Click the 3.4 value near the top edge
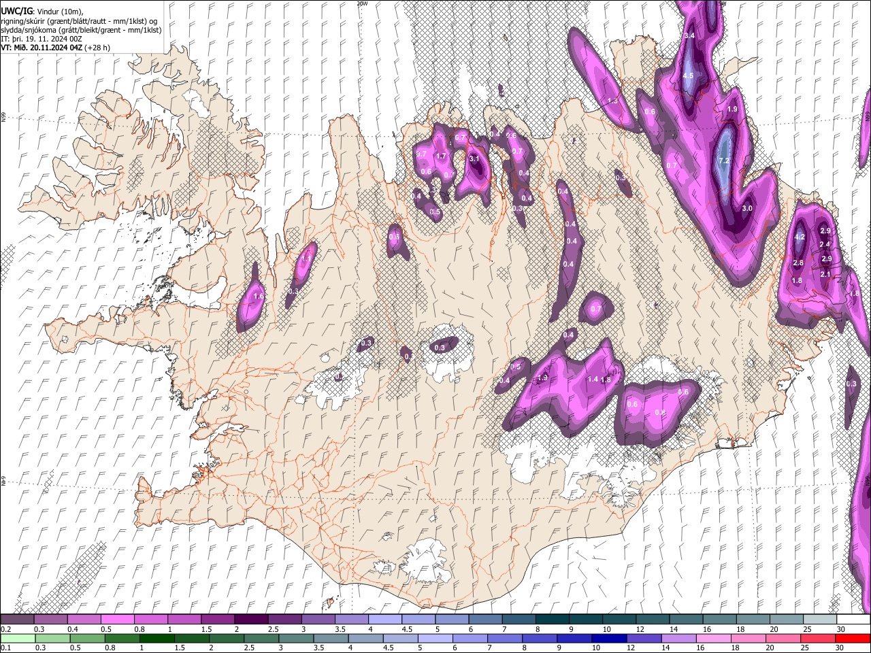Image resolution: width=871 pixels, height=653 pixels. [689, 35]
